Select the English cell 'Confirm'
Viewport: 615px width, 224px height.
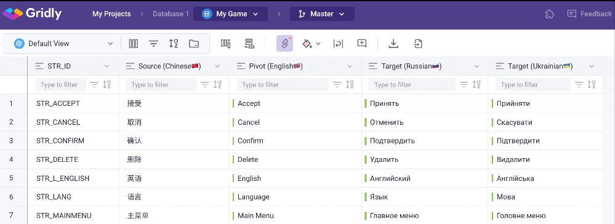point(295,141)
